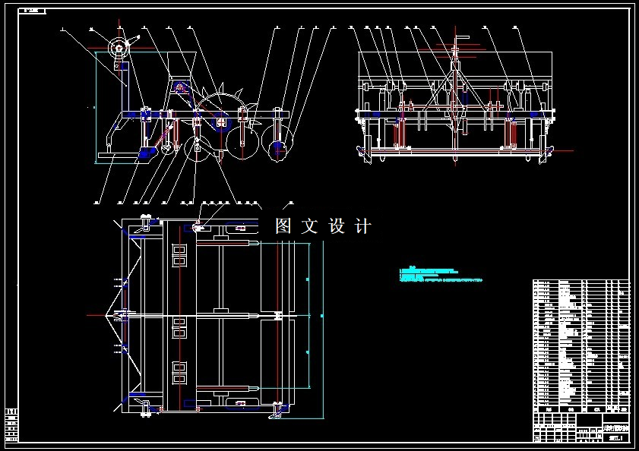Click the cyan height dimension beside the side view
This screenshot has width=639, height=451.
96,107
